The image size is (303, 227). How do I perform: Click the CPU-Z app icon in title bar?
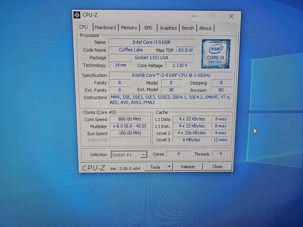click(x=77, y=15)
